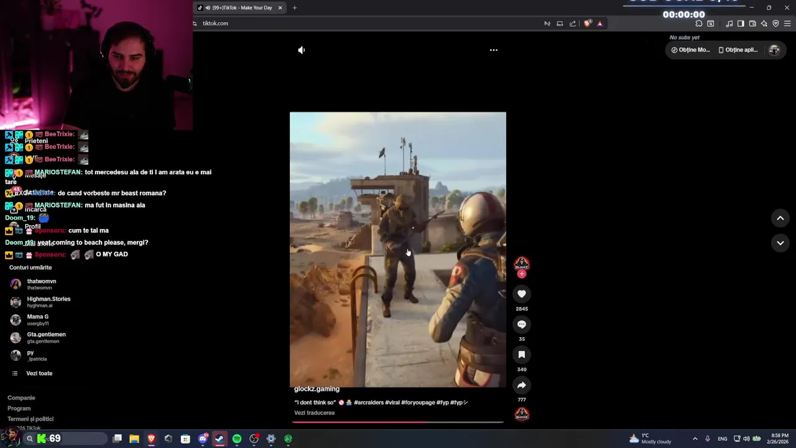The image size is (796, 448).
Task: Open ENG language input switcher
Action: click(722, 439)
